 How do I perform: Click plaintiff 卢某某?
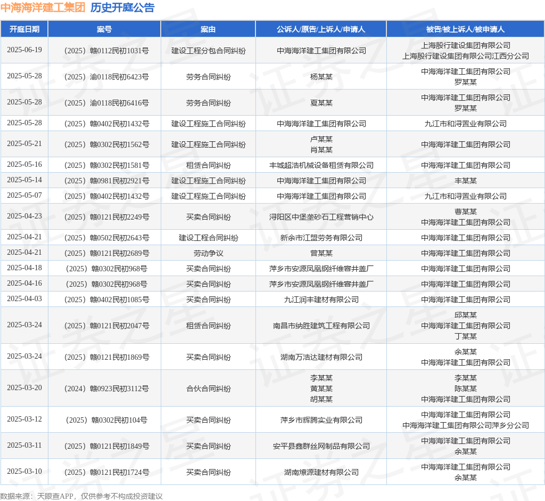(x=321, y=139)
